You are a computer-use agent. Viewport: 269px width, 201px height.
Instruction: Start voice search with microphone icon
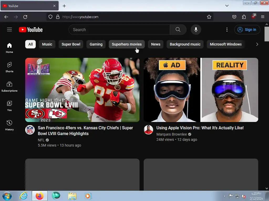tap(196, 30)
